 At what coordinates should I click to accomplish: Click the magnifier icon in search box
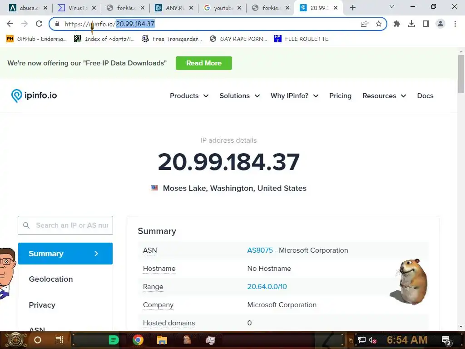(x=26, y=225)
